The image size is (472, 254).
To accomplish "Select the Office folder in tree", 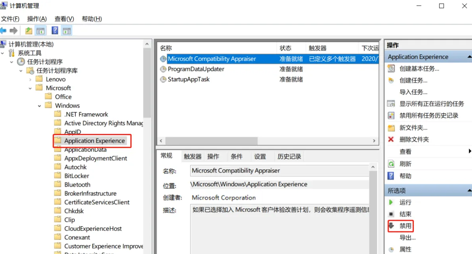I will [63, 97].
